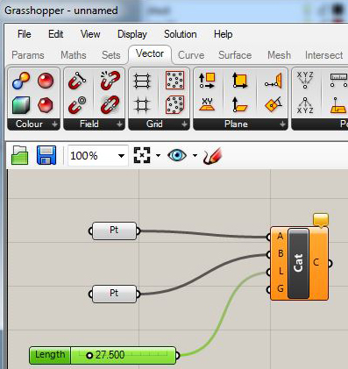Click the Length slider grip at 27.500
This screenshot has height=369, width=348.
click(x=89, y=356)
